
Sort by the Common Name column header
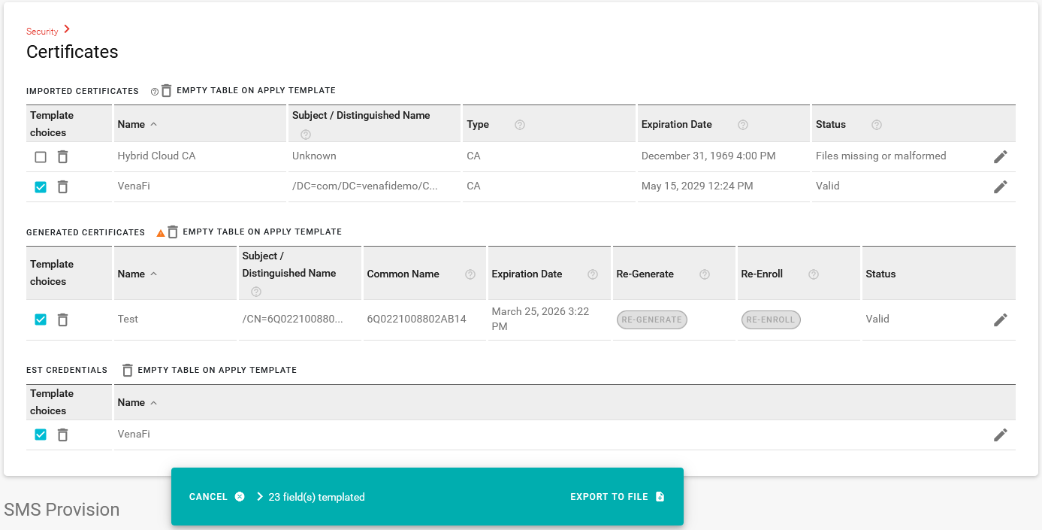click(x=403, y=274)
